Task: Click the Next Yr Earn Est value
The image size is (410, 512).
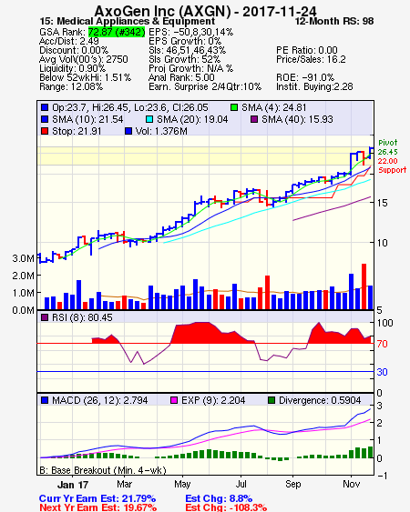Action: coord(139,507)
